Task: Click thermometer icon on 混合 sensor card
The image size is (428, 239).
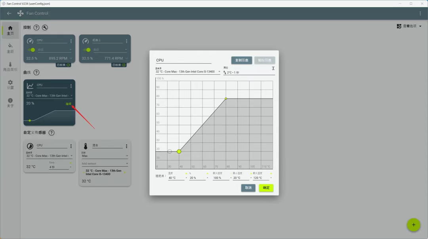Action: pos(86,146)
